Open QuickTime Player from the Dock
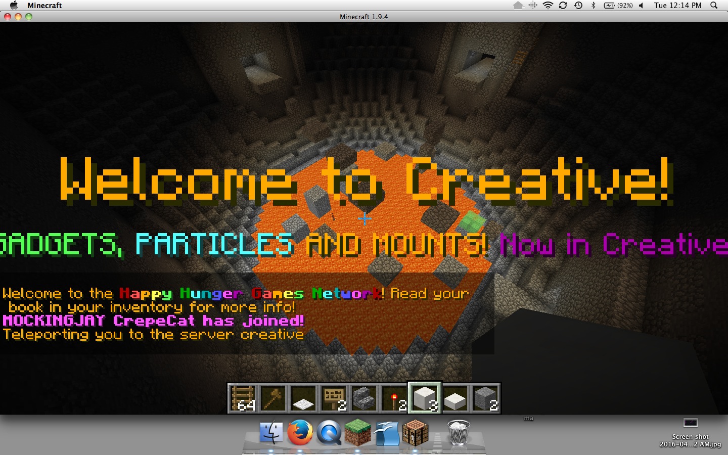 click(329, 433)
